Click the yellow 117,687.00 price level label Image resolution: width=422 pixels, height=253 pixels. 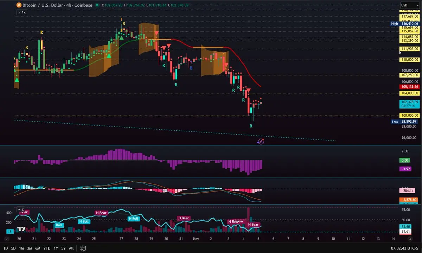coord(410,17)
